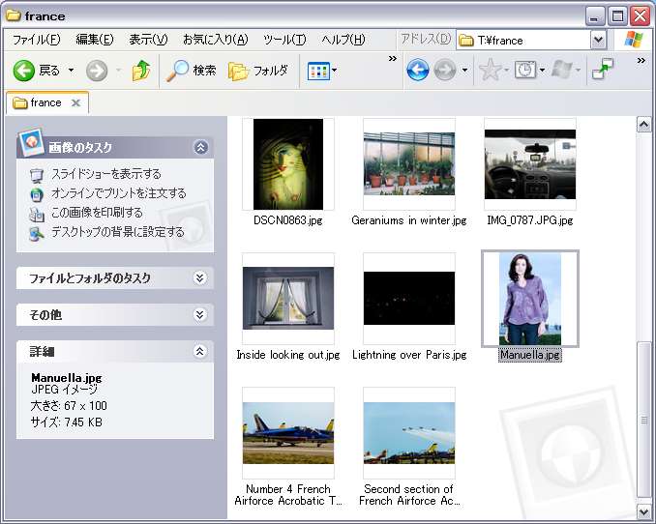Click スライドショーを表示する link
656x524 pixels.
coord(106,174)
